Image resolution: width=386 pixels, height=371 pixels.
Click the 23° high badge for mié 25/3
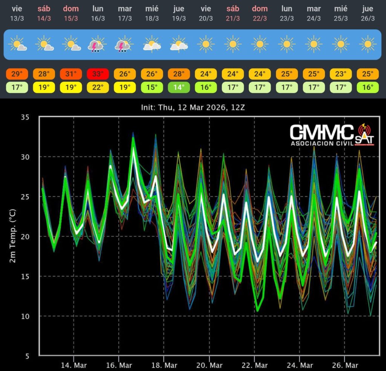click(341, 74)
